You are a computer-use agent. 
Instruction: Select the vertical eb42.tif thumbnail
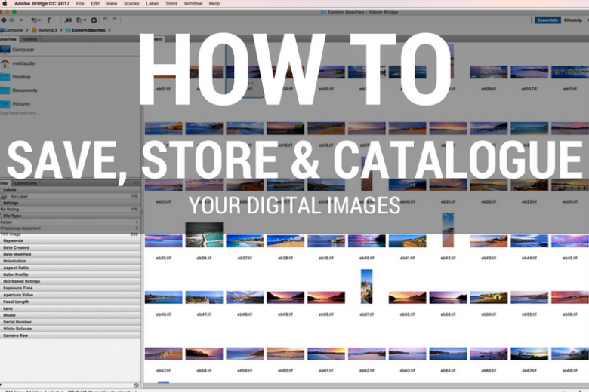tap(448, 230)
